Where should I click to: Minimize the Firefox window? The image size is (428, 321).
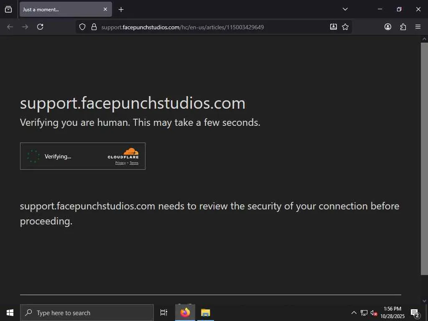pyautogui.click(x=380, y=9)
